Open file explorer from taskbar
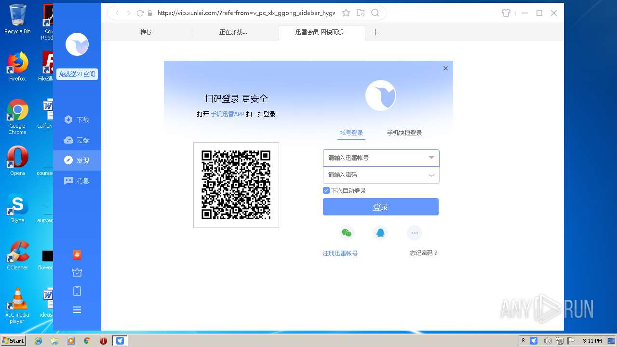 coord(54,341)
